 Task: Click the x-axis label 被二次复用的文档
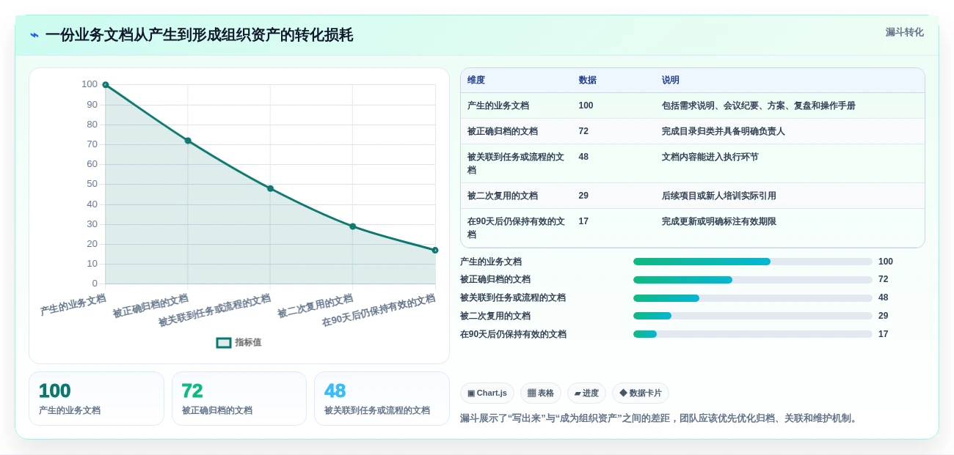[316, 306]
